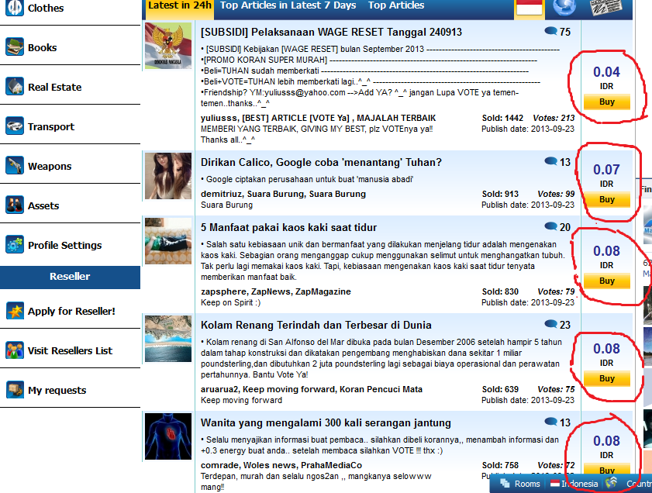Screen dimensions: 652x493
Task: Open the Real Estate house icon
Action: (x=15, y=87)
